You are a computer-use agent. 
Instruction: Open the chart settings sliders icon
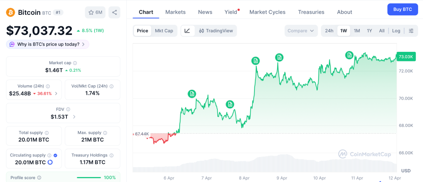pyautogui.click(x=411, y=30)
